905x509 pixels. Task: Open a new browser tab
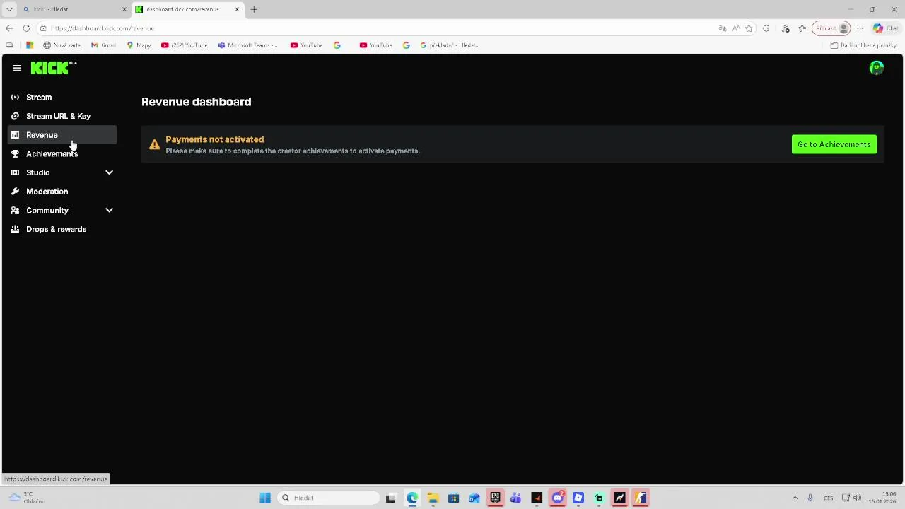tap(254, 9)
